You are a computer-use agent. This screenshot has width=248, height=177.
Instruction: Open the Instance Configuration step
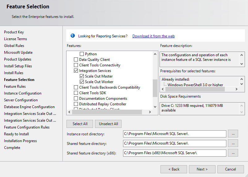(x=23, y=93)
